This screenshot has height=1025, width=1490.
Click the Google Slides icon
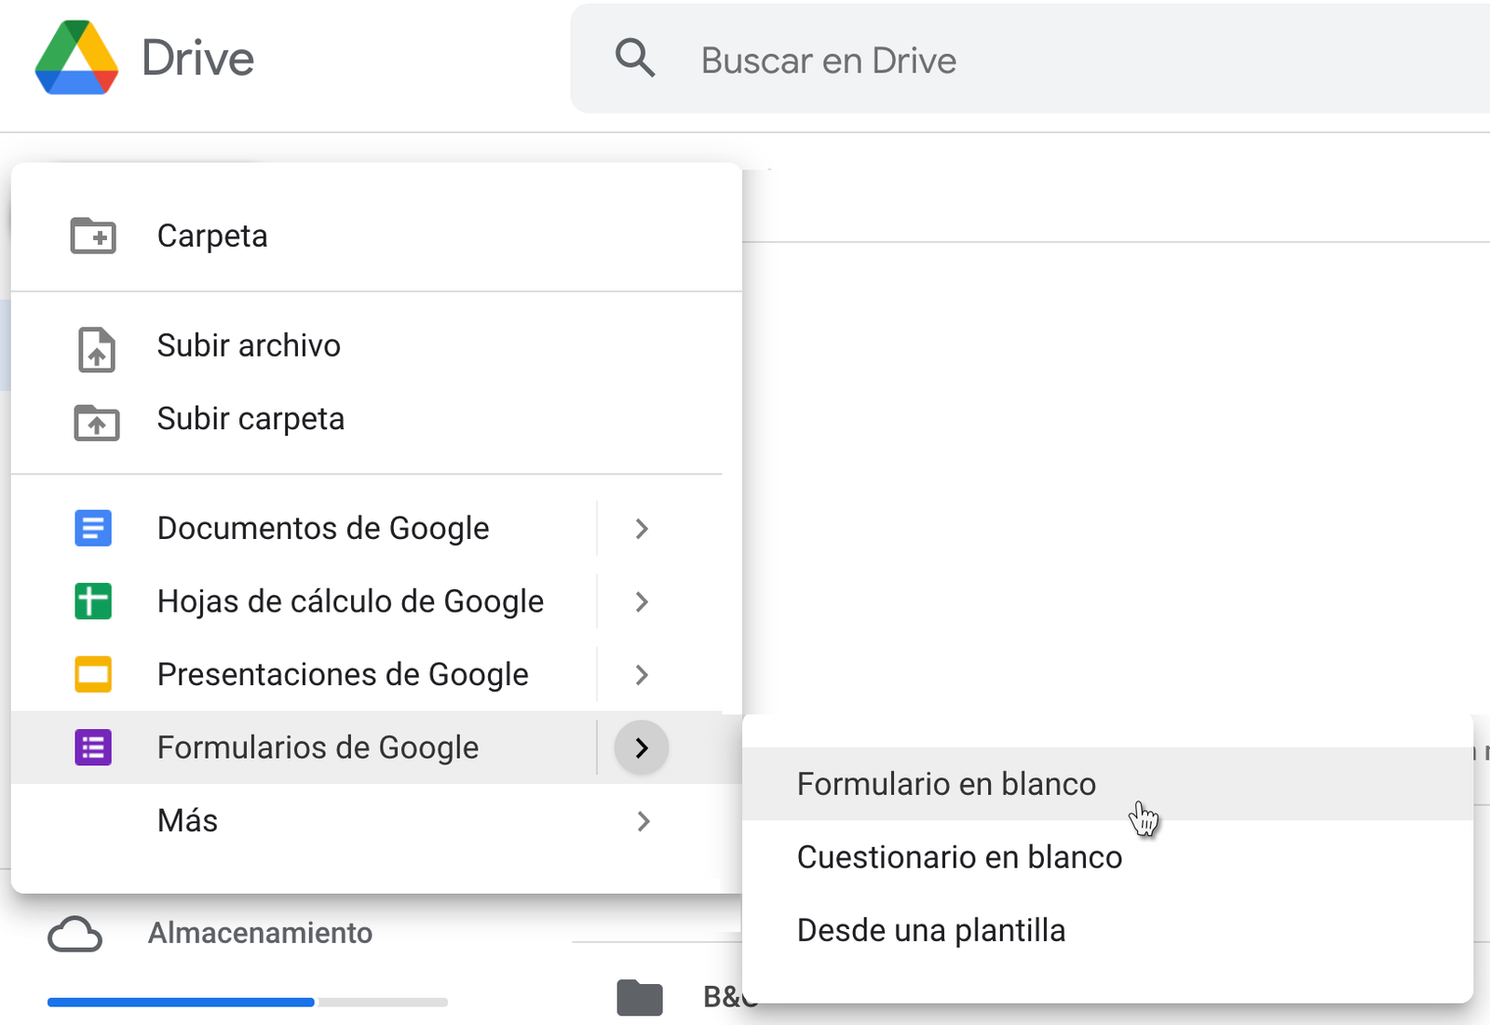point(92,674)
